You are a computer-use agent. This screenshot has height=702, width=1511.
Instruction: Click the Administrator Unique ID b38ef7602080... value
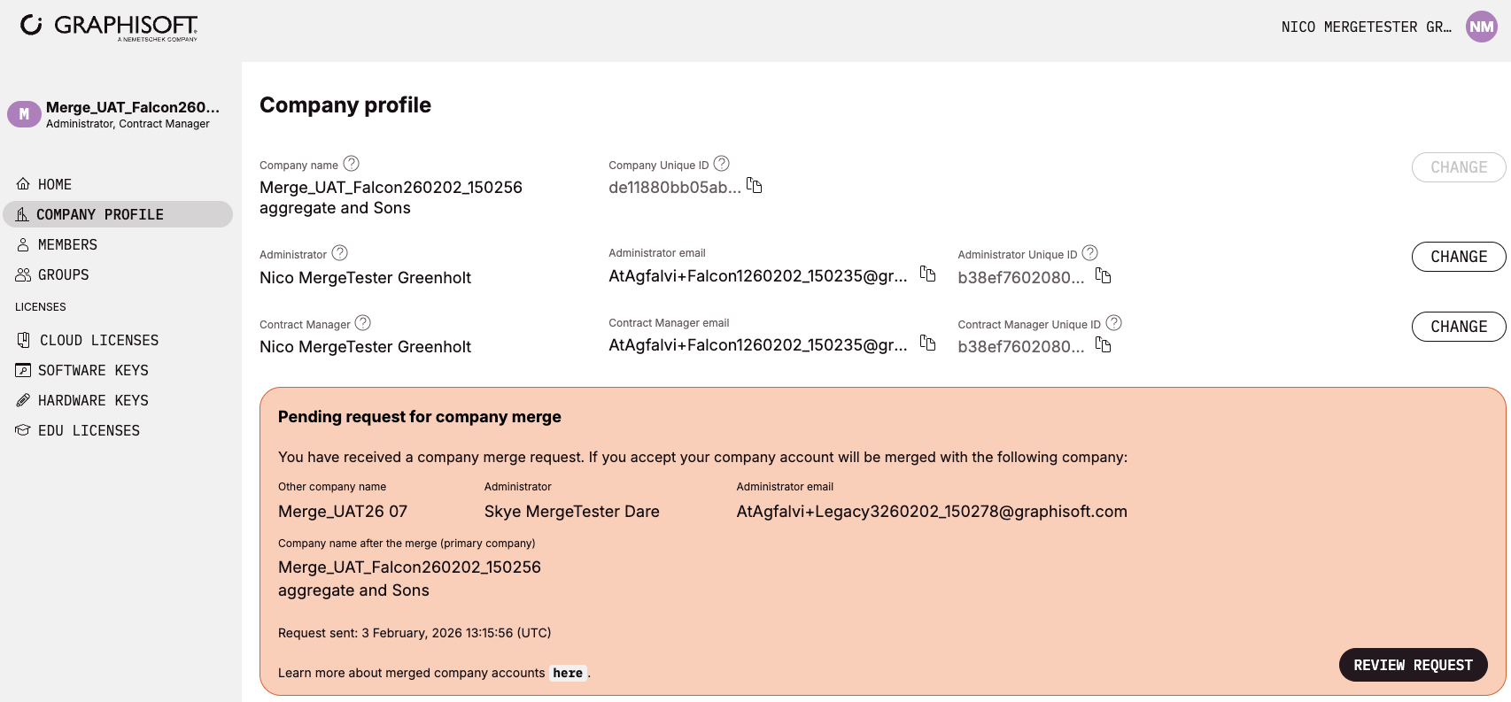tap(1021, 278)
